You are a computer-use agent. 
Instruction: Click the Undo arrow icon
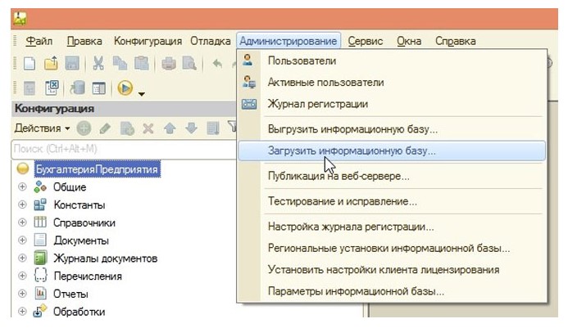click(x=217, y=64)
